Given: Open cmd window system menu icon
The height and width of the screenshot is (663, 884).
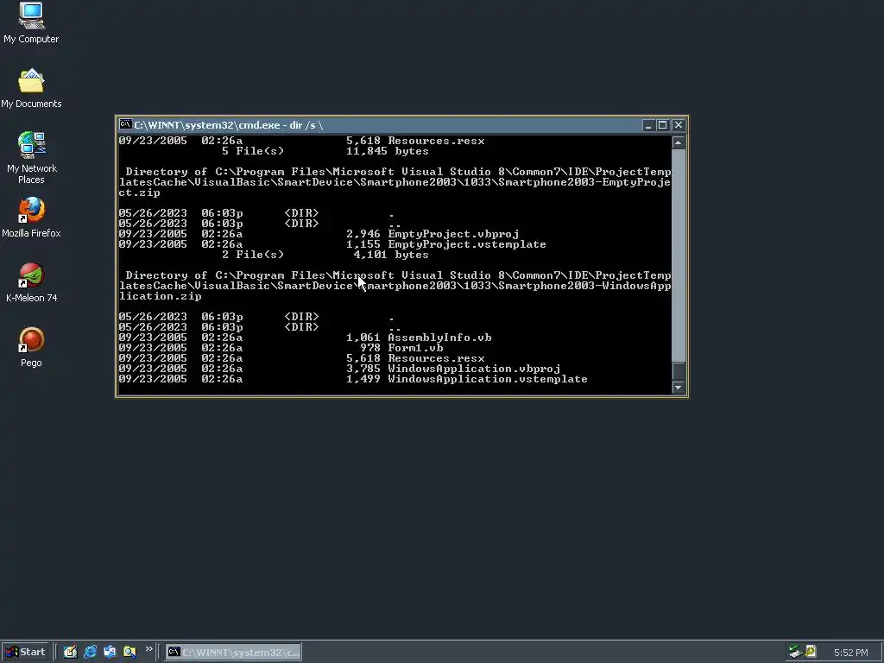Looking at the screenshot, I should click(x=125, y=124).
